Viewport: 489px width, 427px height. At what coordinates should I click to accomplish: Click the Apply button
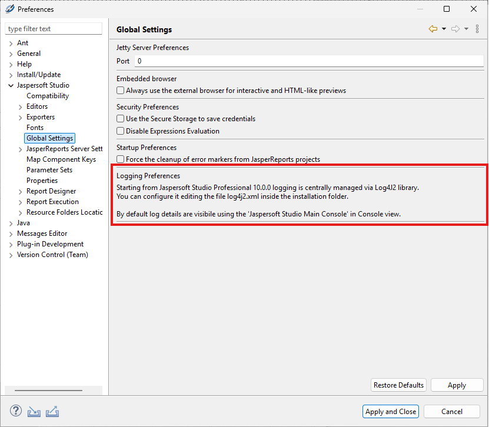pos(457,385)
